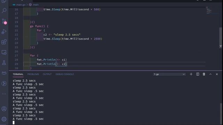Viewport: 223px width, 125px height.
Task: Click line number 27 in the gutter
Action: 16,56
